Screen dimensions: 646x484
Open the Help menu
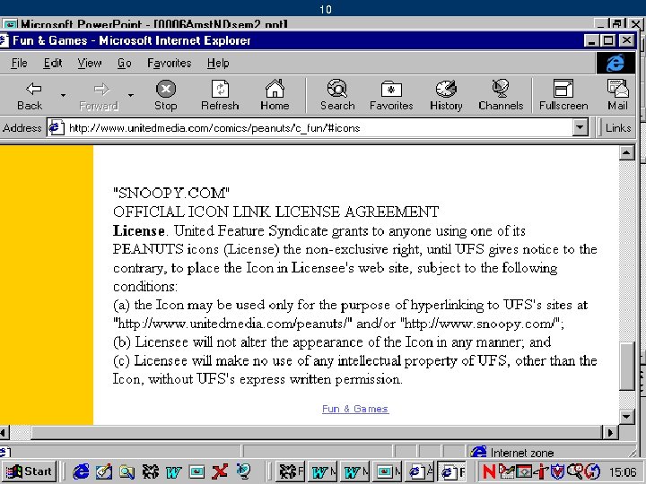[x=218, y=63]
